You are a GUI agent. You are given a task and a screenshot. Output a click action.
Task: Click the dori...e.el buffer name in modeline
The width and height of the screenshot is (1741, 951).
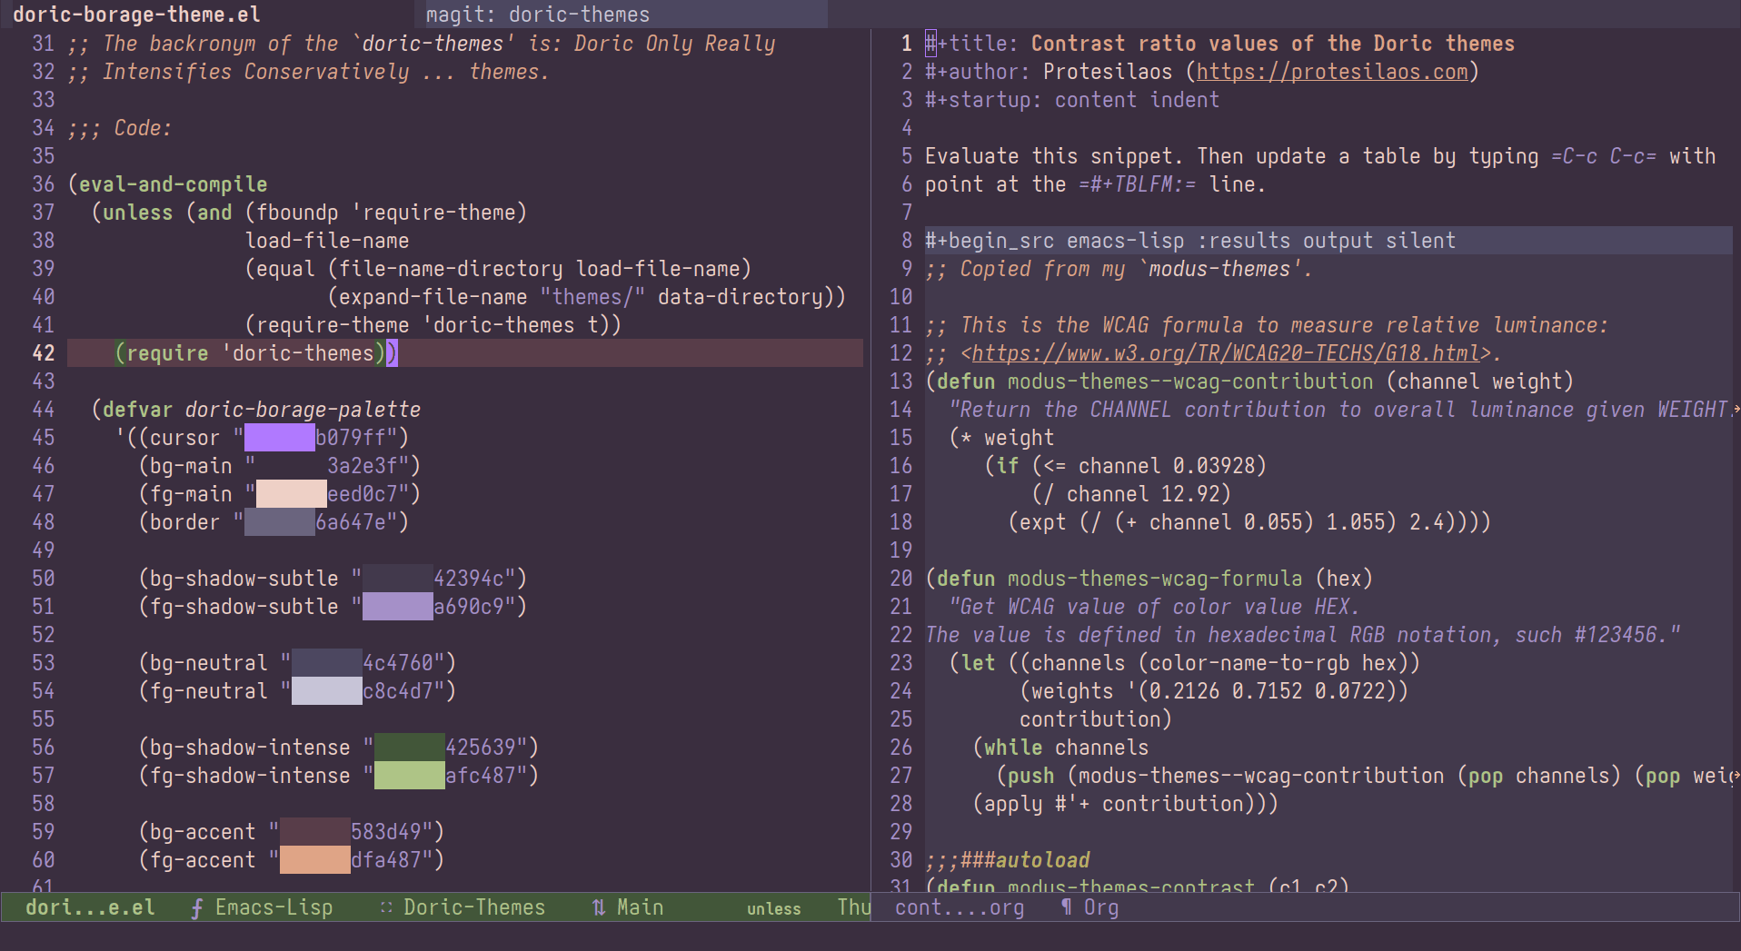click(90, 907)
